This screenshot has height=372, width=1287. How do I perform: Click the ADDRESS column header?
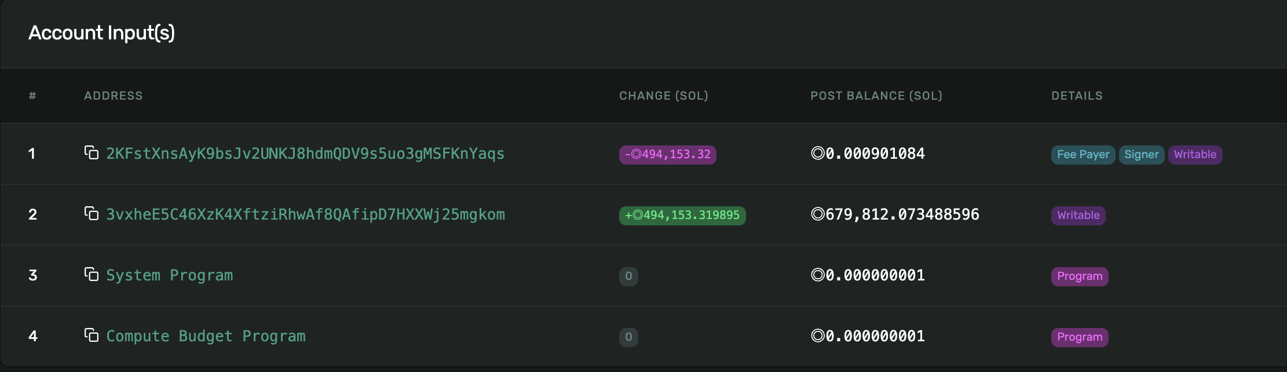click(114, 96)
